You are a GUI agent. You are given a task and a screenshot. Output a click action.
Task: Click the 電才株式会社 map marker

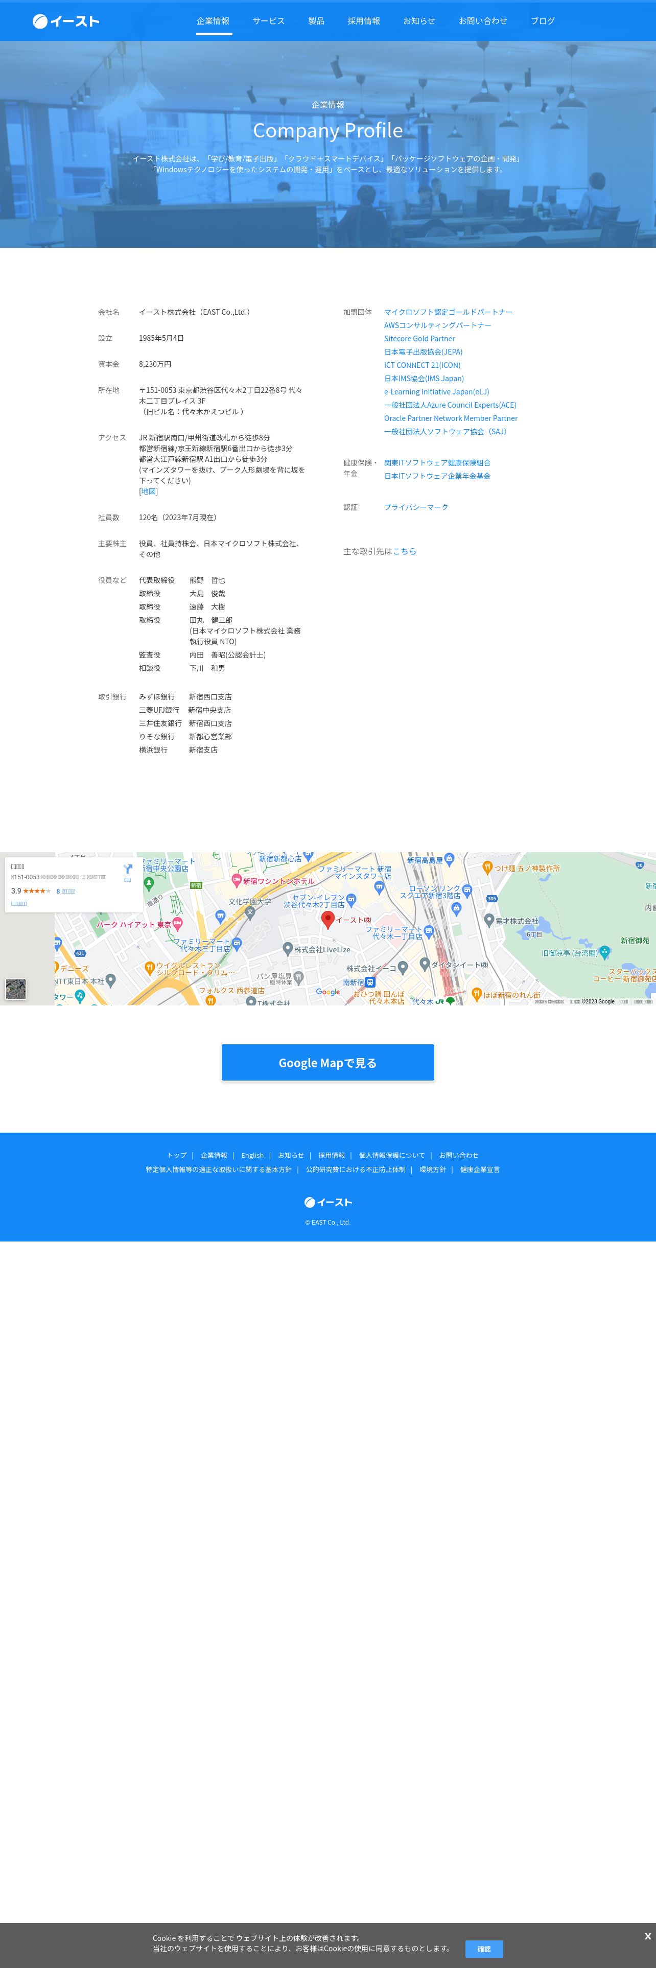[489, 920]
